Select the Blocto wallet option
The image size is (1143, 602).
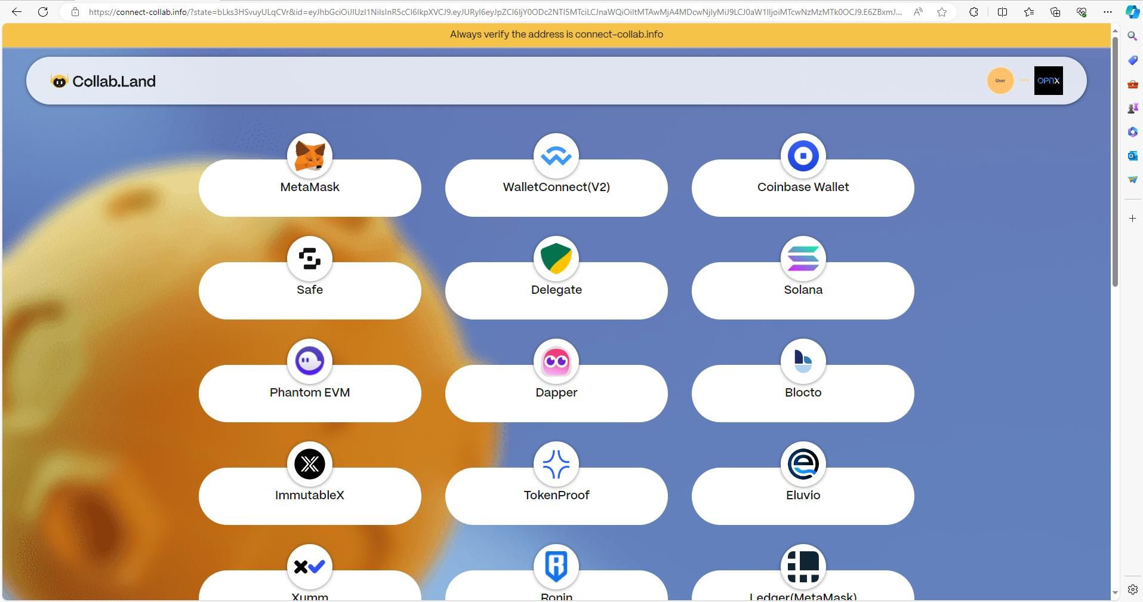click(x=803, y=393)
